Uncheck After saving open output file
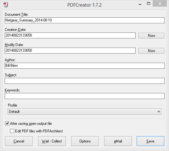Image resolution: width=169 pixels, height=151 pixels. pyautogui.click(x=7, y=123)
